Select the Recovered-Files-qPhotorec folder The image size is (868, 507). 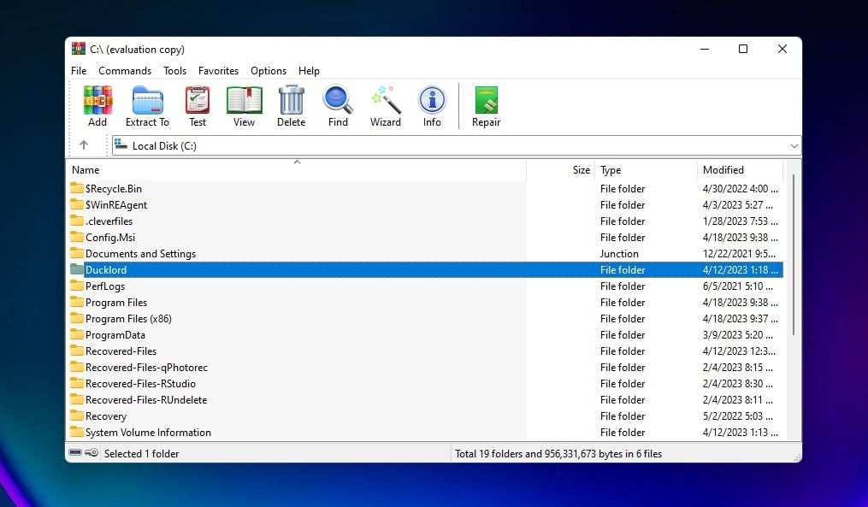[x=147, y=367]
